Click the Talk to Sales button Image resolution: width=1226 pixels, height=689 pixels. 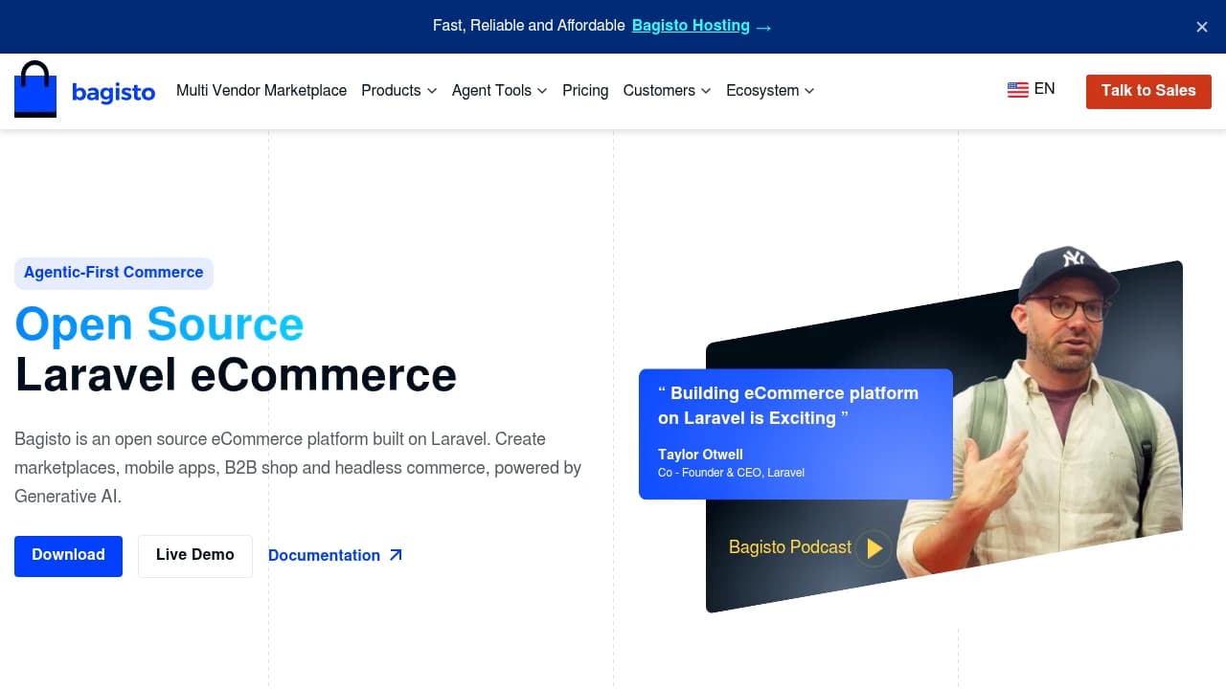click(1148, 91)
